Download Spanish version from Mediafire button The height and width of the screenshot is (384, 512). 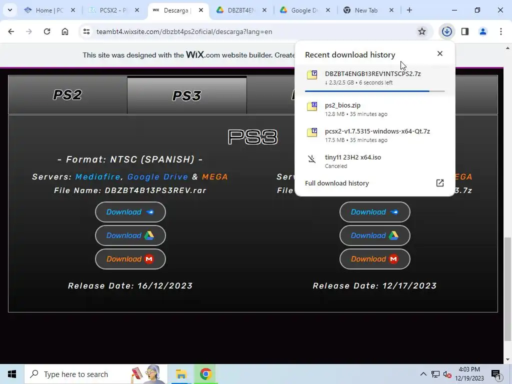[x=130, y=212]
